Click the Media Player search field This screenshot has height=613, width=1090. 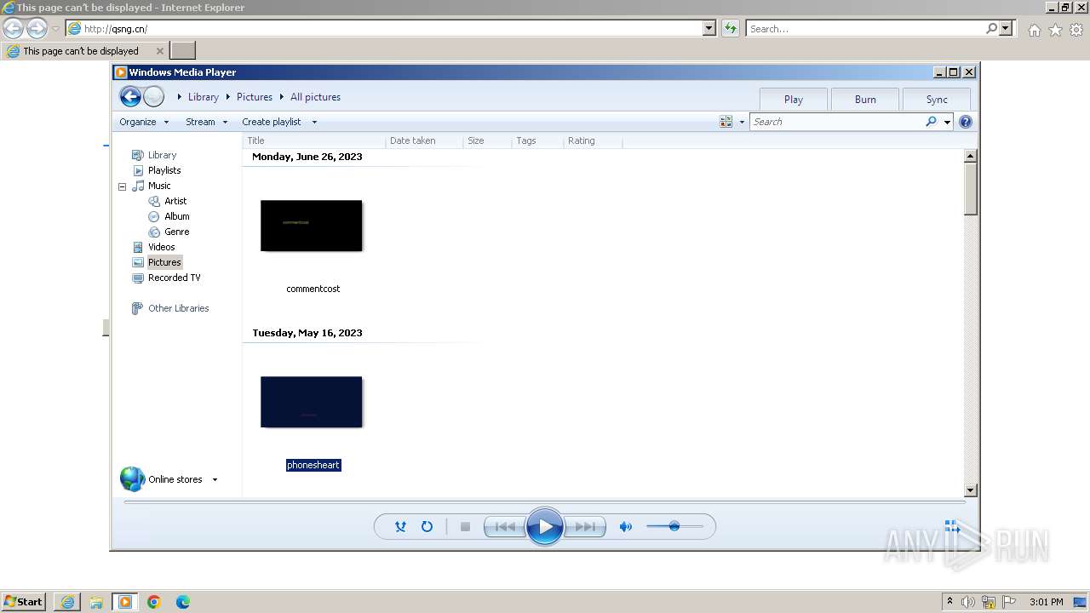(837, 122)
